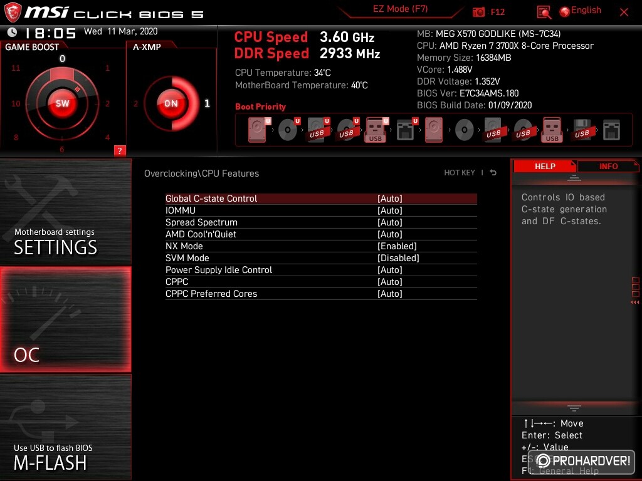Expand the favorites arrows on the right edge
This screenshot has width=642, height=481.
coord(634,303)
